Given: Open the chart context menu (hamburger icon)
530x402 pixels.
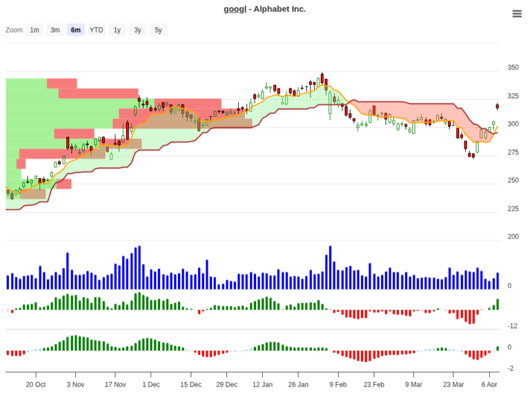Looking at the screenshot, I should (x=517, y=14).
